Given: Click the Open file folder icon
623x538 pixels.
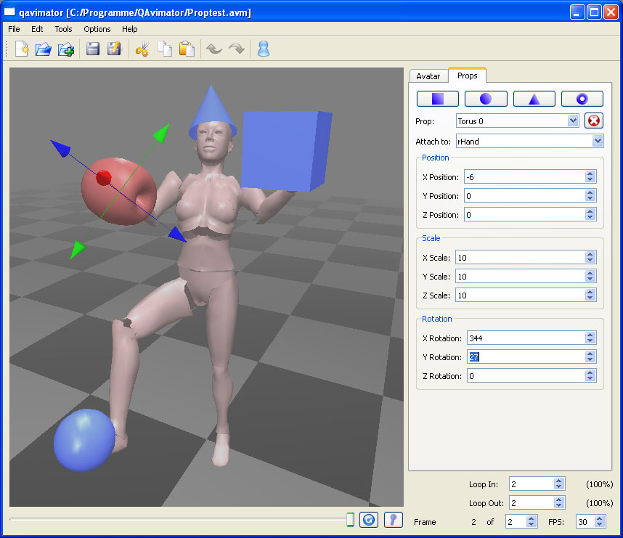Looking at the screenshot, I should tap(44, 49).
